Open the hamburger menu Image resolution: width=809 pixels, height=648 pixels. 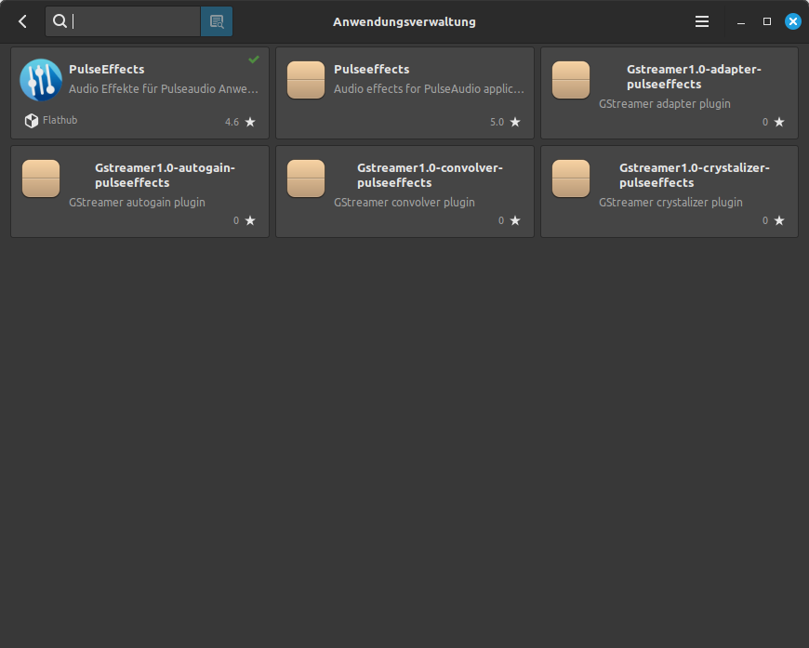[x=702, y=21]
